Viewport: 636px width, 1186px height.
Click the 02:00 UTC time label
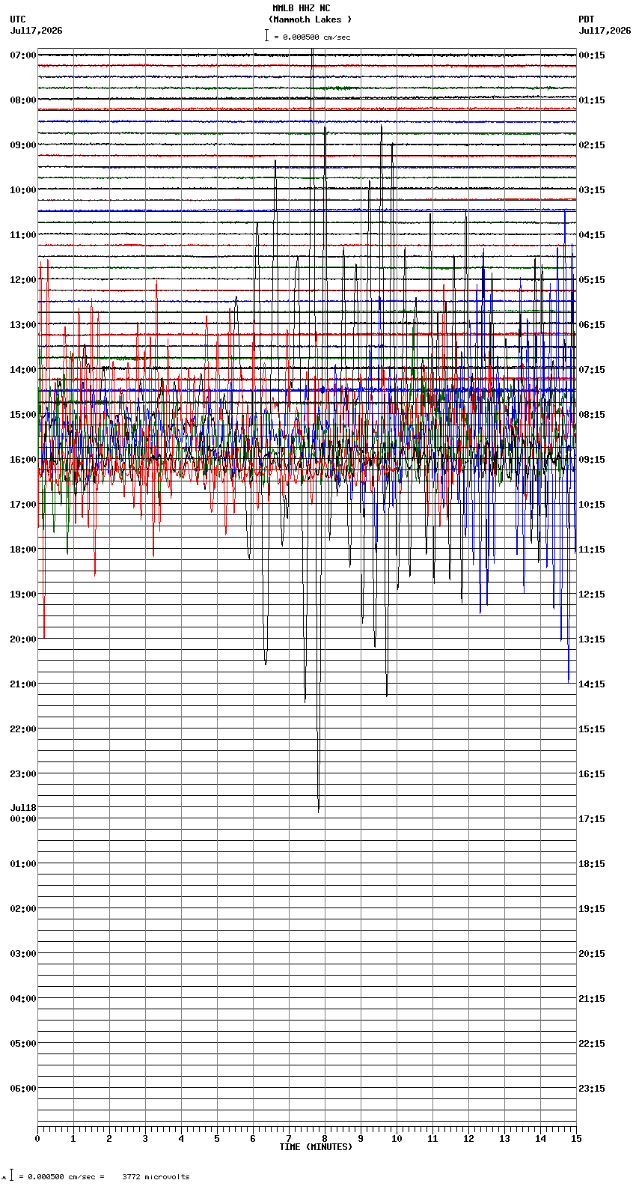23,909
